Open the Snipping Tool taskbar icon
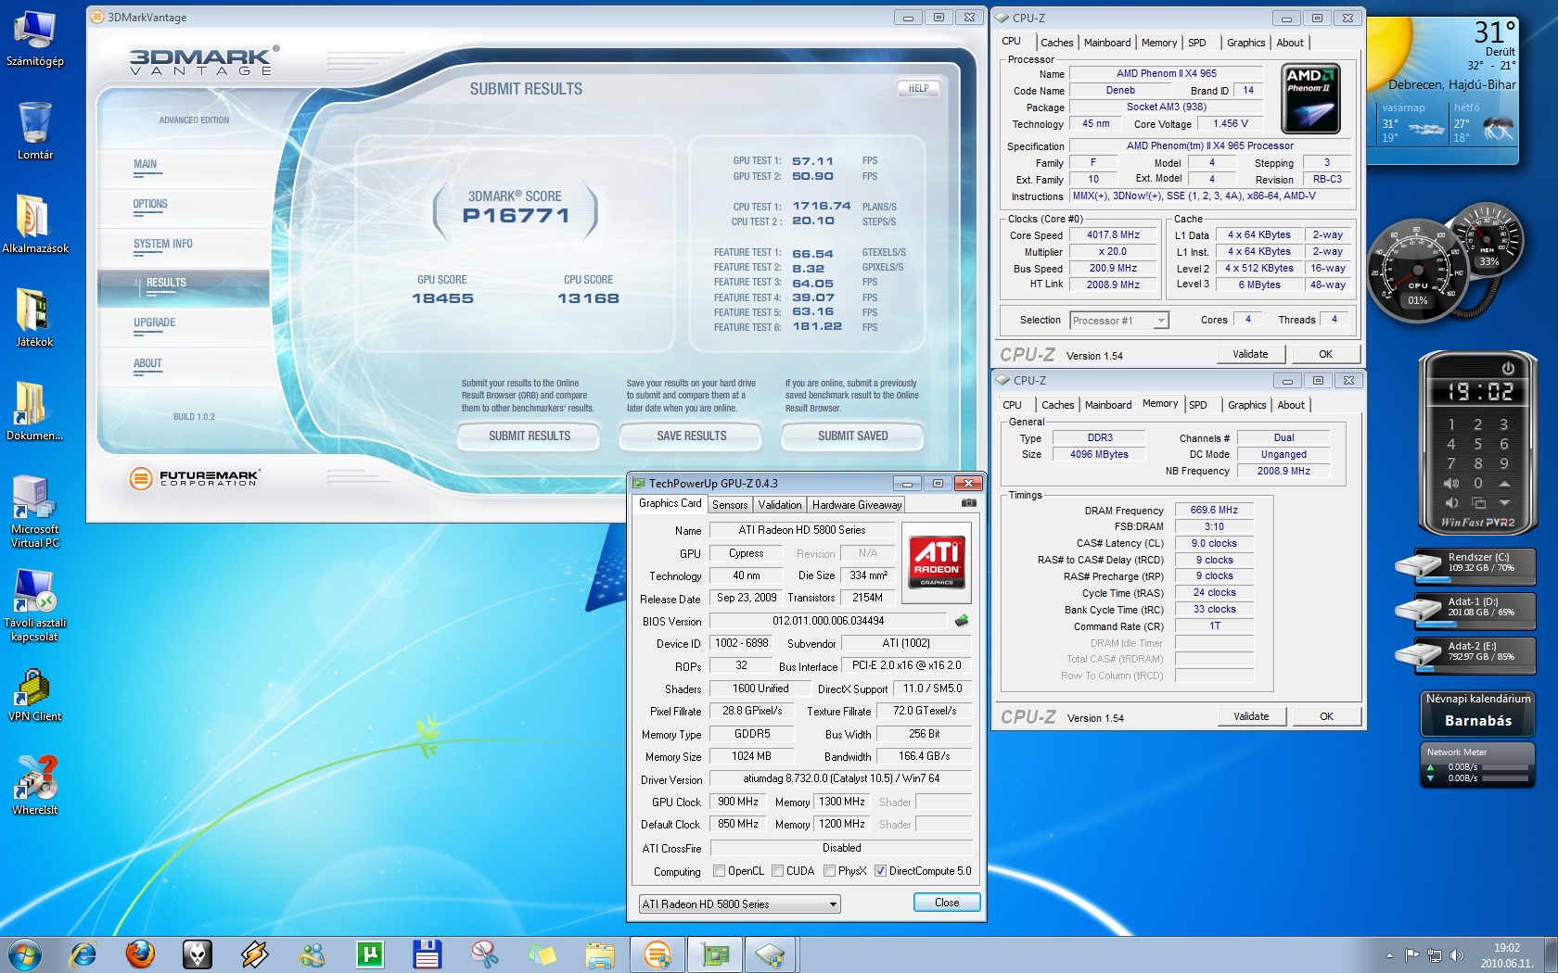This screenshot has height=973, width=1558. click(x=484, y=954)
